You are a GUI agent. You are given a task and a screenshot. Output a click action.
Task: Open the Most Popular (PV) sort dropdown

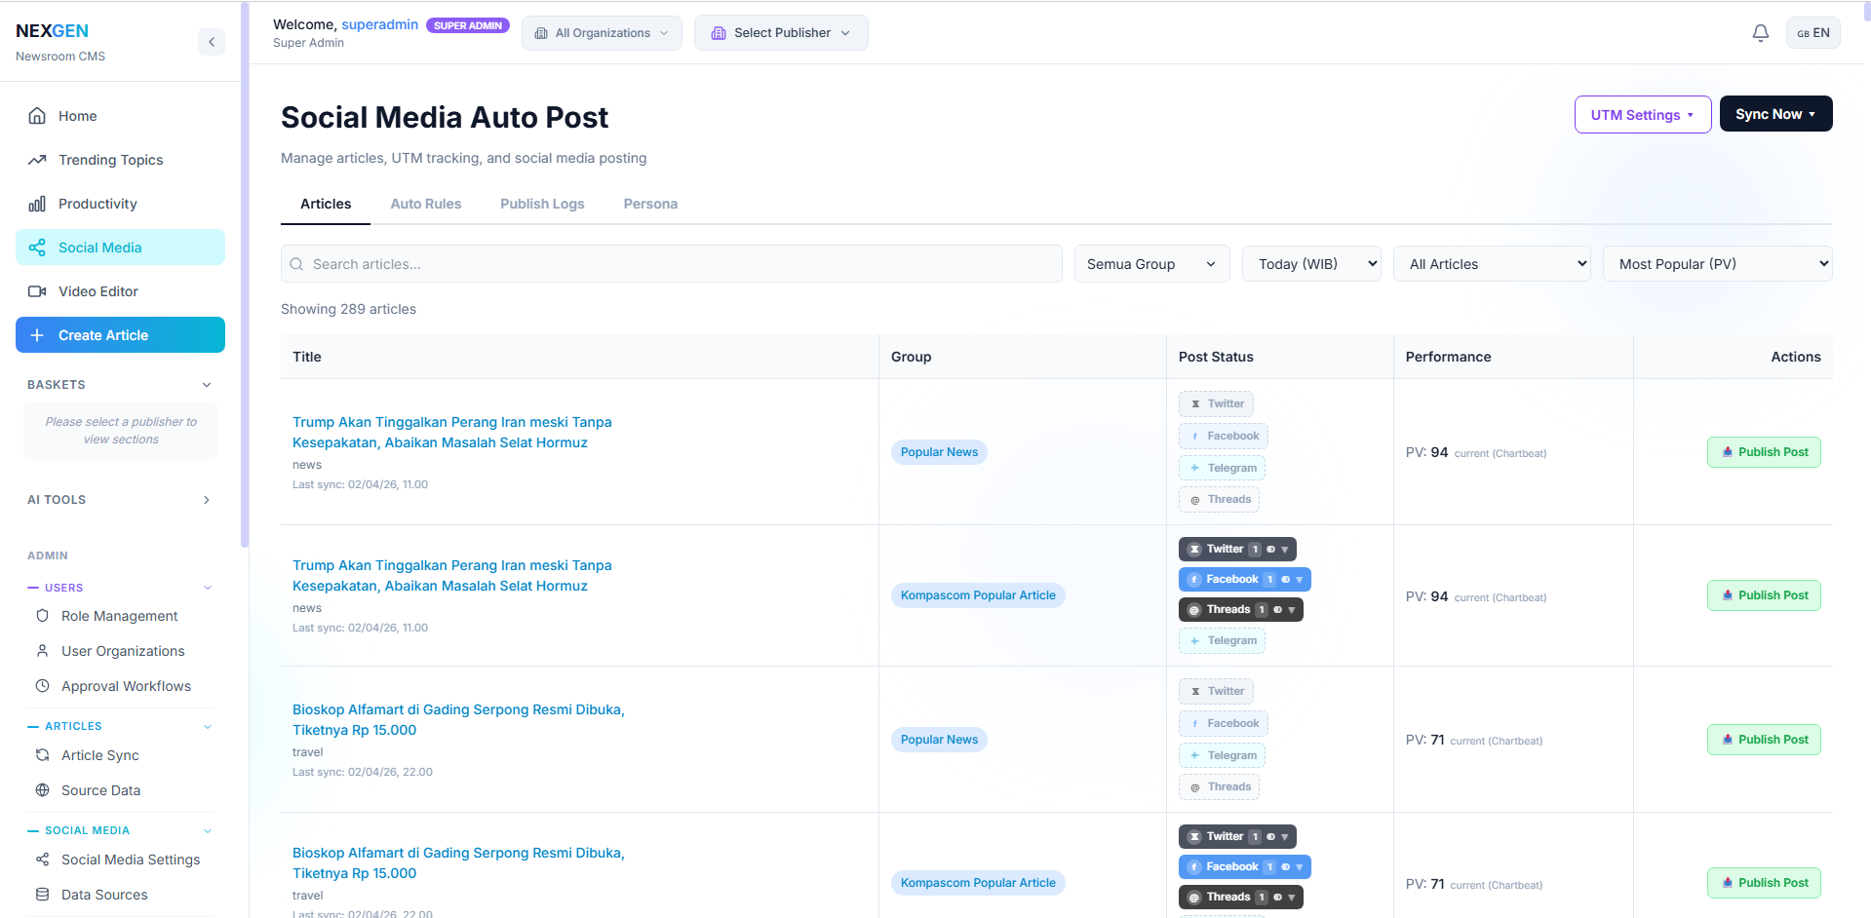pos(1717,264)
